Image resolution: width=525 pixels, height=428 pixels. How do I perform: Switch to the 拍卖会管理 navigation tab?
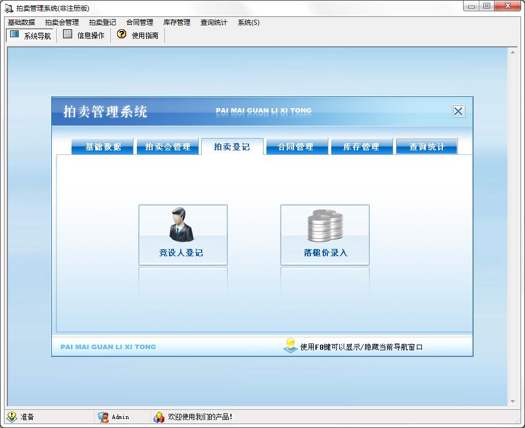pos(168,146)
